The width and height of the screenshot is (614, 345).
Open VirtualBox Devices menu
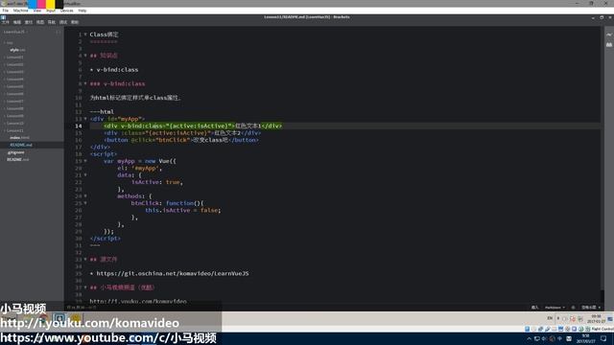pos(66,11)
